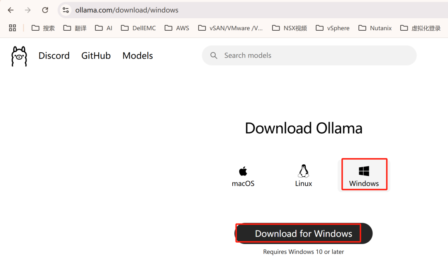
Task: Open site information icon in address bar
Action: 66,10
